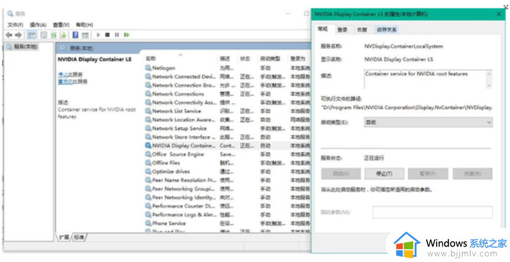The height and width of the screenshot is (262, 510).
Task: Sort the list by the 状态 column header
Action: tap(247, 59)
